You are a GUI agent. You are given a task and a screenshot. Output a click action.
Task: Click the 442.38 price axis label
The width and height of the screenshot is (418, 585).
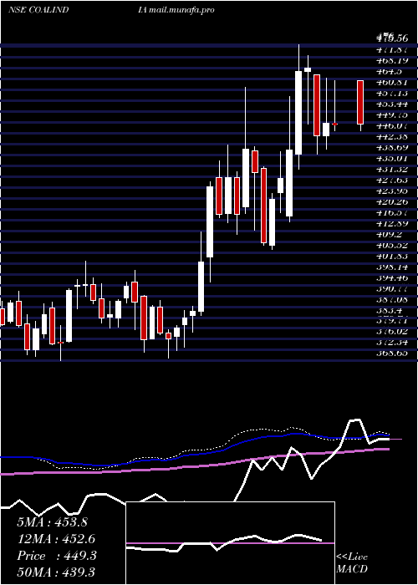pyautogui.click(x=392, y=138)
